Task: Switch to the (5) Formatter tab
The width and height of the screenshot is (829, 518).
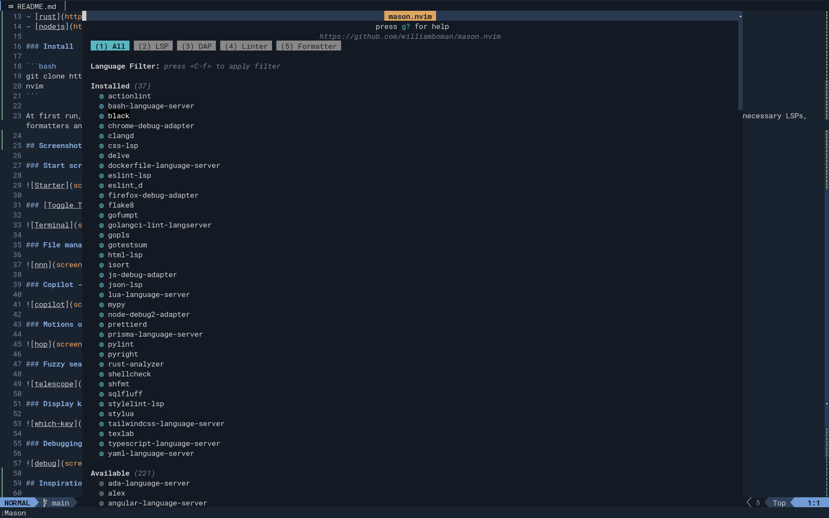Action: point(308,46)
